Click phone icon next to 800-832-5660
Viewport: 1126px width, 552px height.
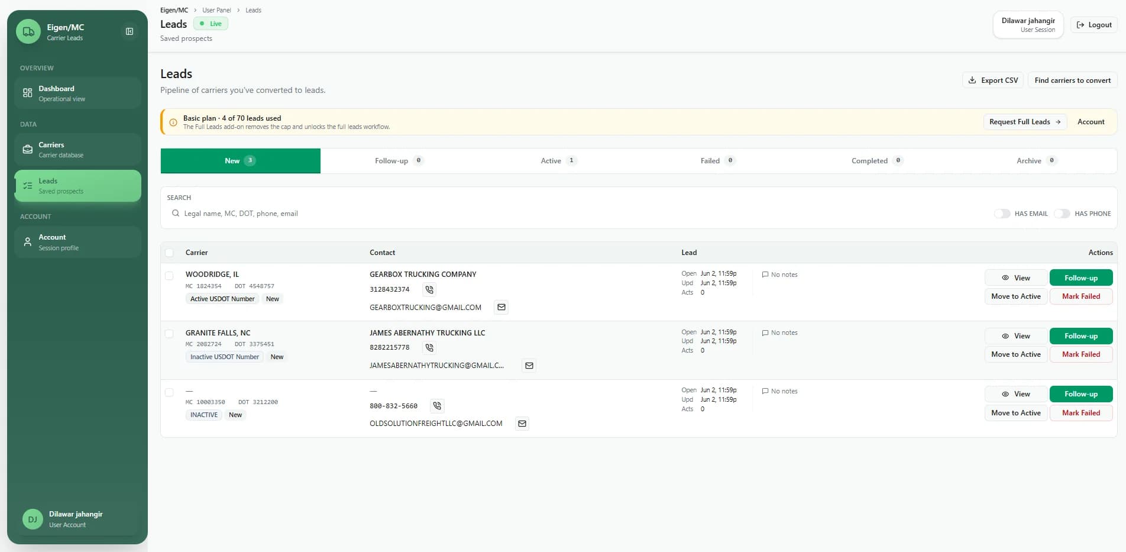pos(437,406)
